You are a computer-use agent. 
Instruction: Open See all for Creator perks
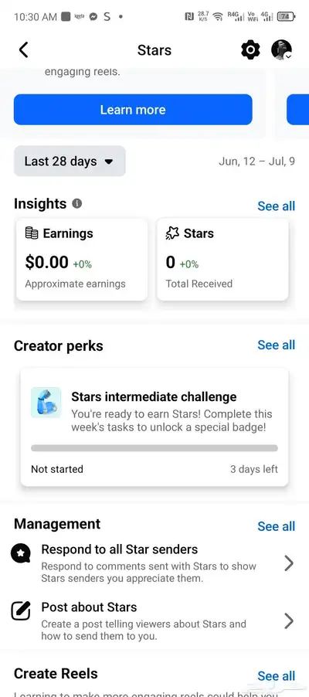coord(276,345)
